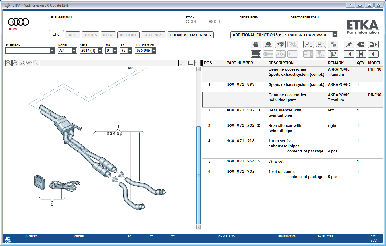Image resolution: width=386 pixels, height=246 pixels.
Task: Click the Wire set description
Action: 276,161
